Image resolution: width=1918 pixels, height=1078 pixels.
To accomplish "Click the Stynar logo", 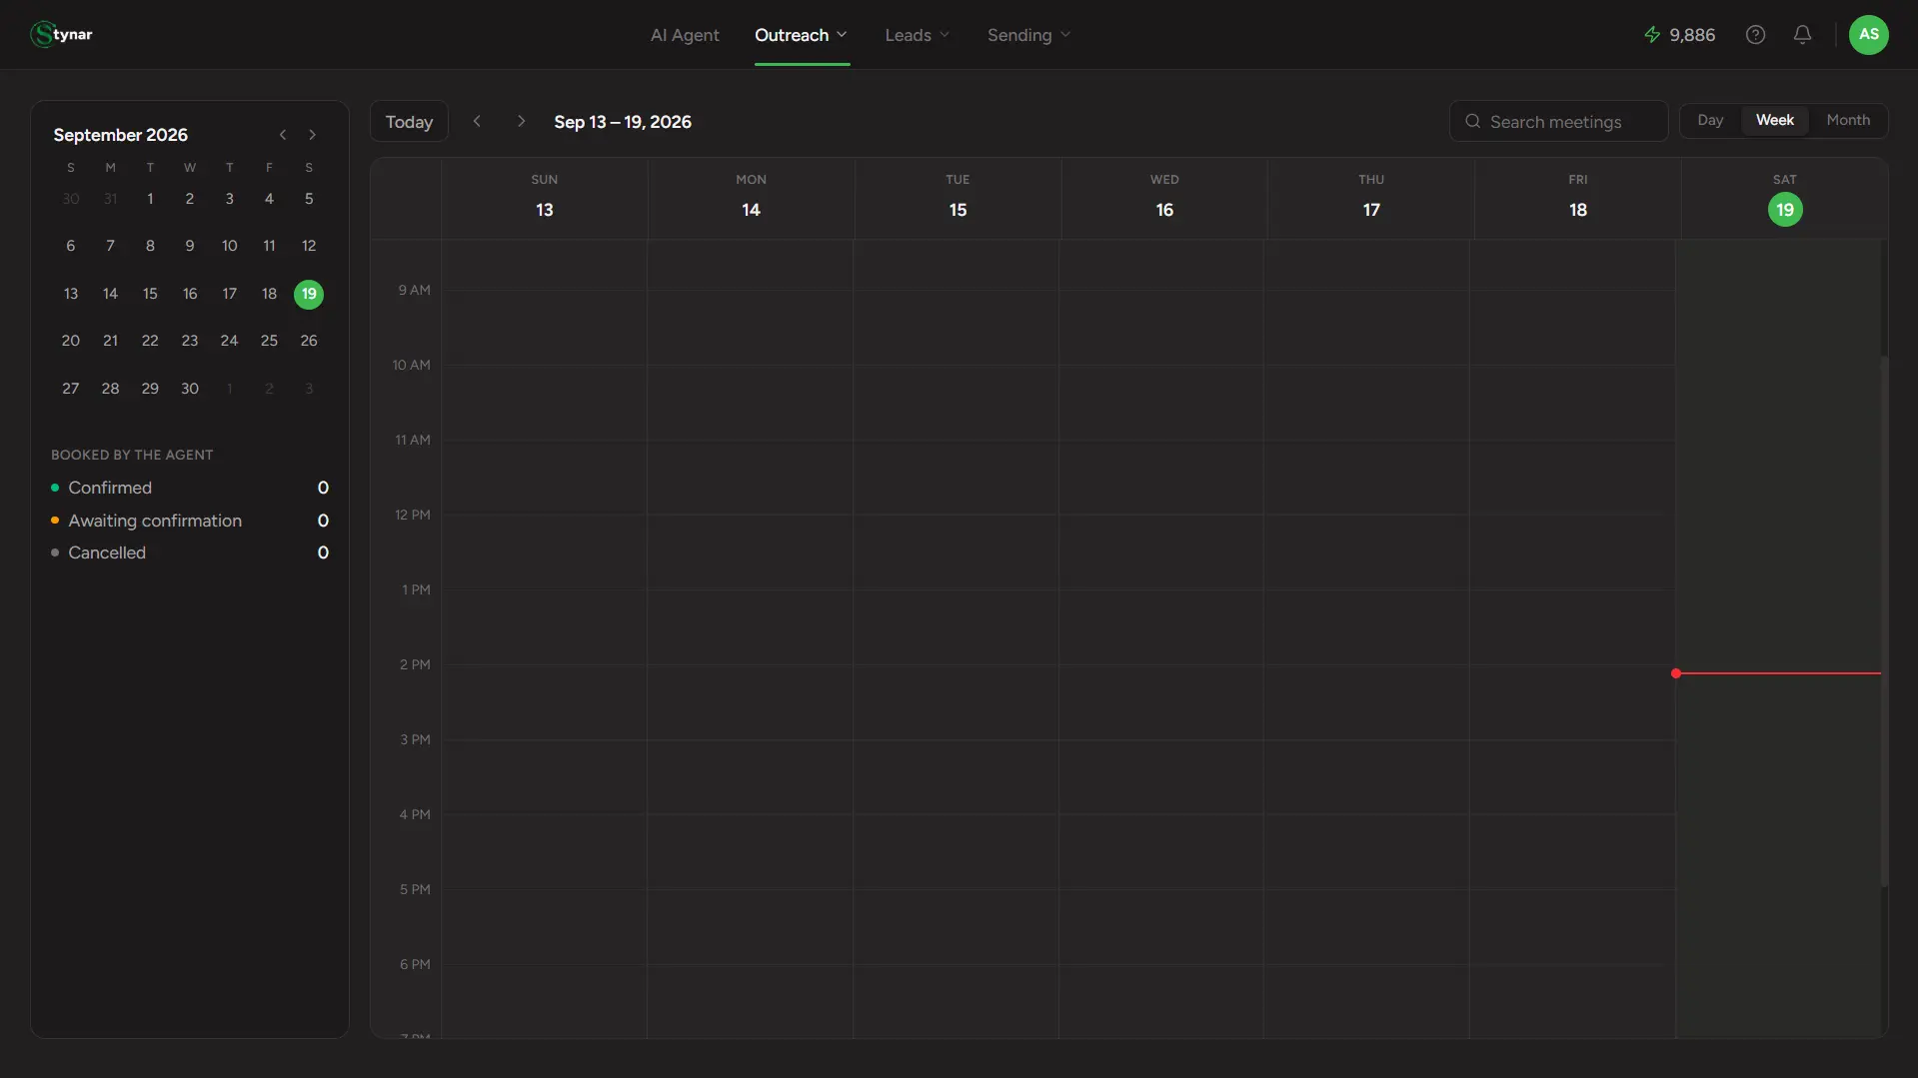I will coord(62,35).
